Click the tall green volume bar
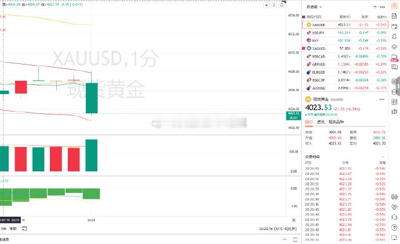This screenshot has width=400, height=244. pos(92,155)
